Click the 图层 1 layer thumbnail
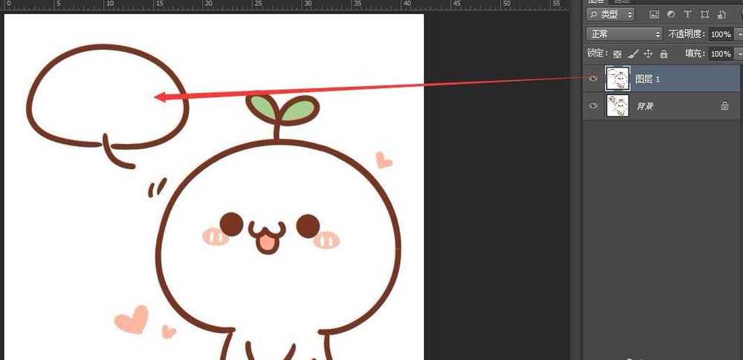The width and height of the screenshot is (743, 360). point(617,78)
